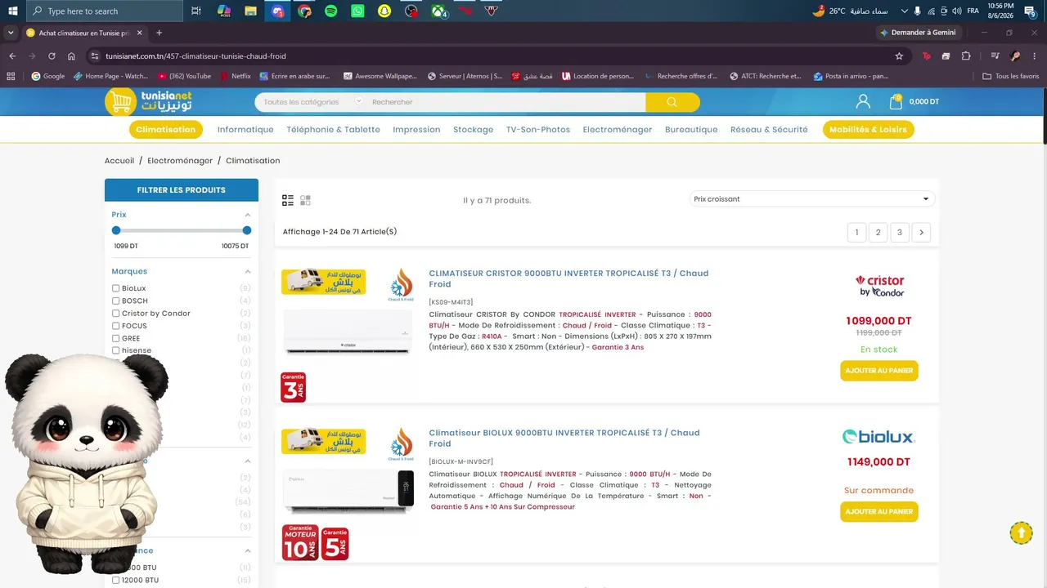Open the Prix croissant sort dropdown
Image resolution: width=1047 pixels, height=588 pixels.
(811, 199)
